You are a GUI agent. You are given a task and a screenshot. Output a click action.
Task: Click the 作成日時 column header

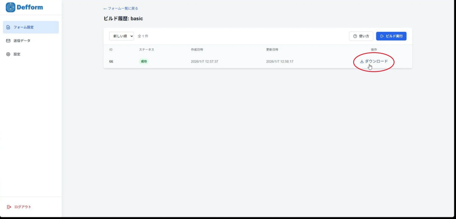(198, 49)
